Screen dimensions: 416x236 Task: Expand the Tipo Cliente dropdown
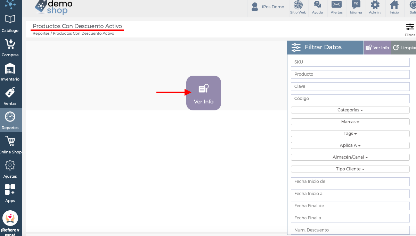(350, 169)
